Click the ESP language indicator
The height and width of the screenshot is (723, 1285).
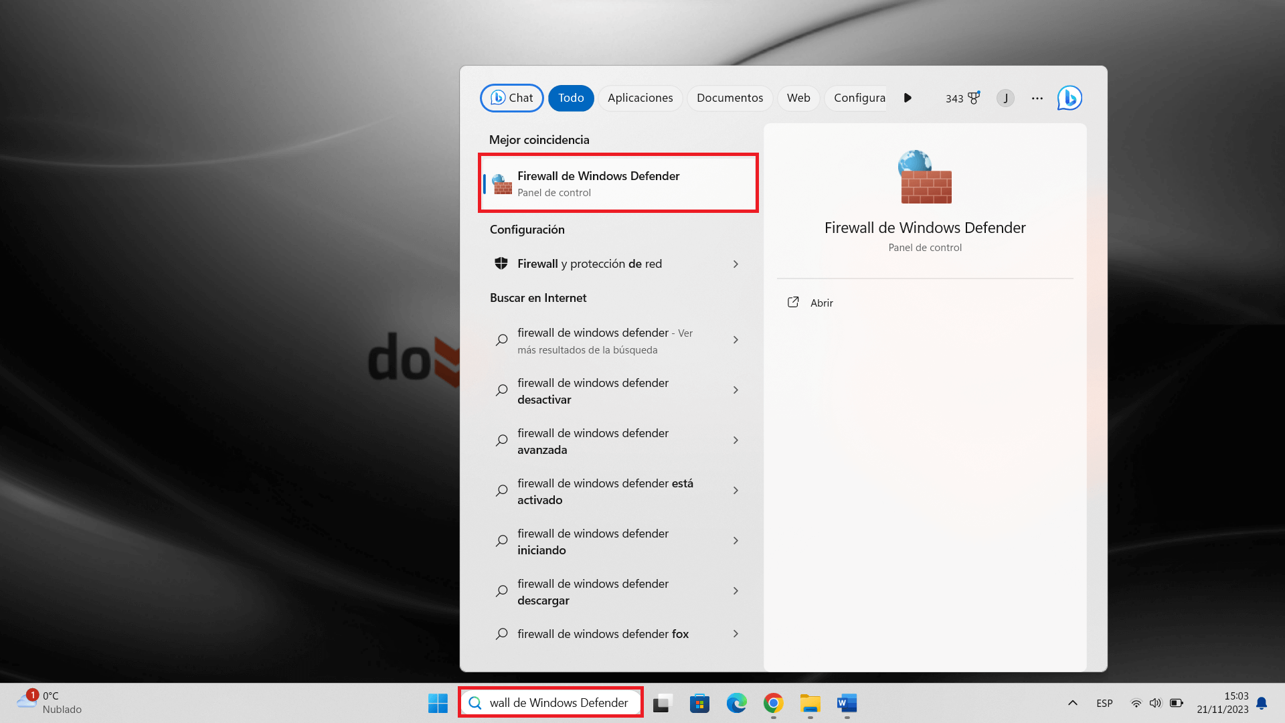[1104, 703]
